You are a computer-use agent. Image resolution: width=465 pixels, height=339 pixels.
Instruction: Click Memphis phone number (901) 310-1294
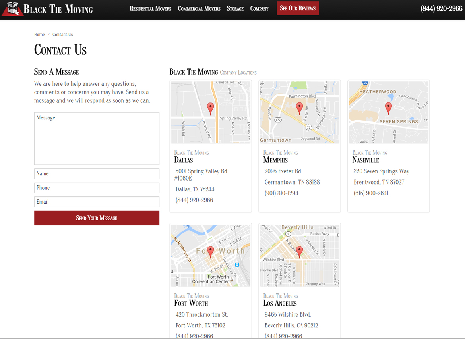pos(281,193)
